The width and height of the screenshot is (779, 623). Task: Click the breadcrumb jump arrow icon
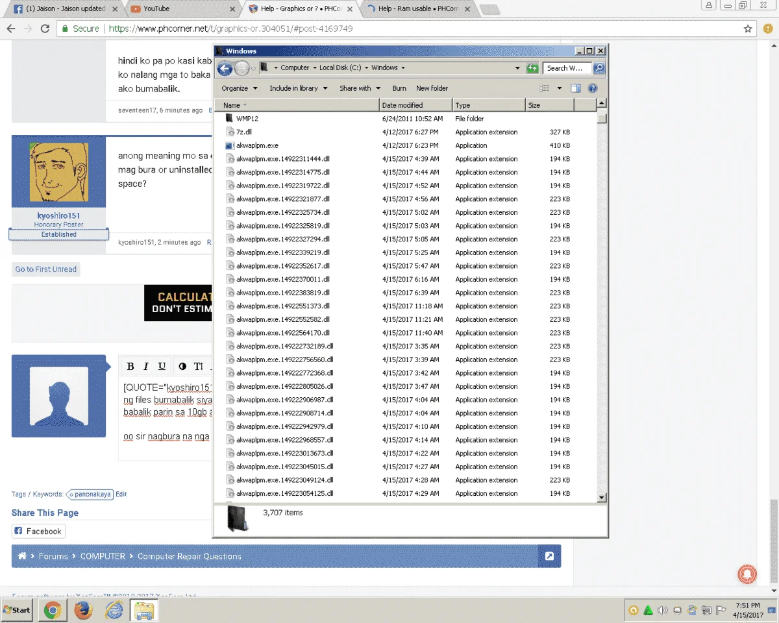(x=549, y=556)
